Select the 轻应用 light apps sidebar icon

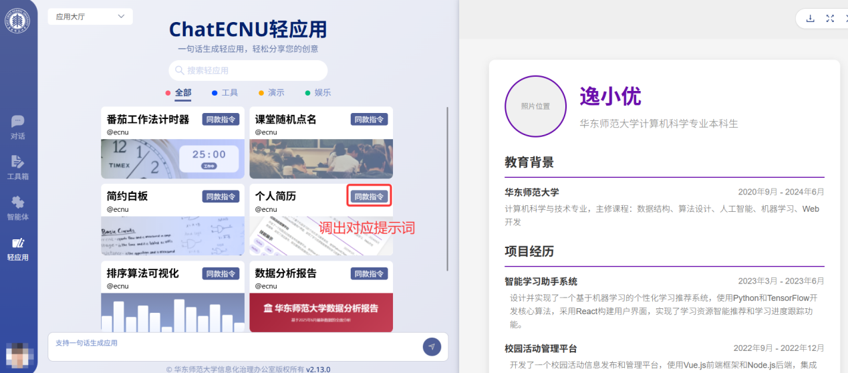click(x=17, y=248)
